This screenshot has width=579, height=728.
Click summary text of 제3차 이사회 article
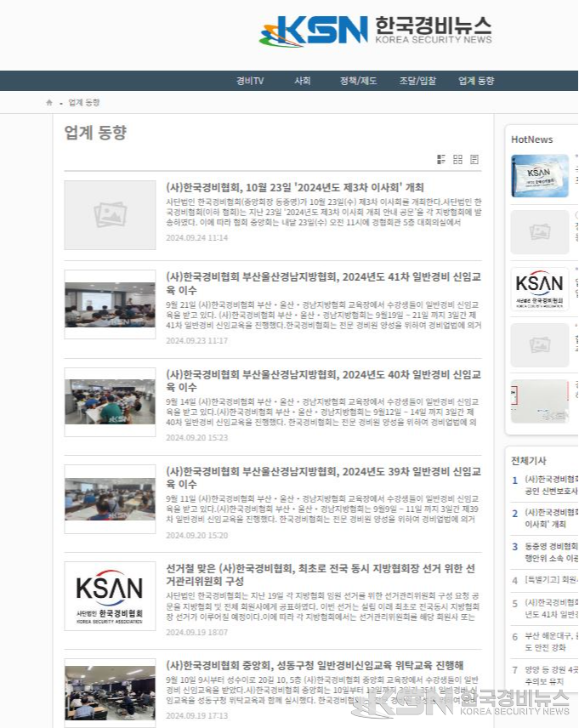coord(324,212)
